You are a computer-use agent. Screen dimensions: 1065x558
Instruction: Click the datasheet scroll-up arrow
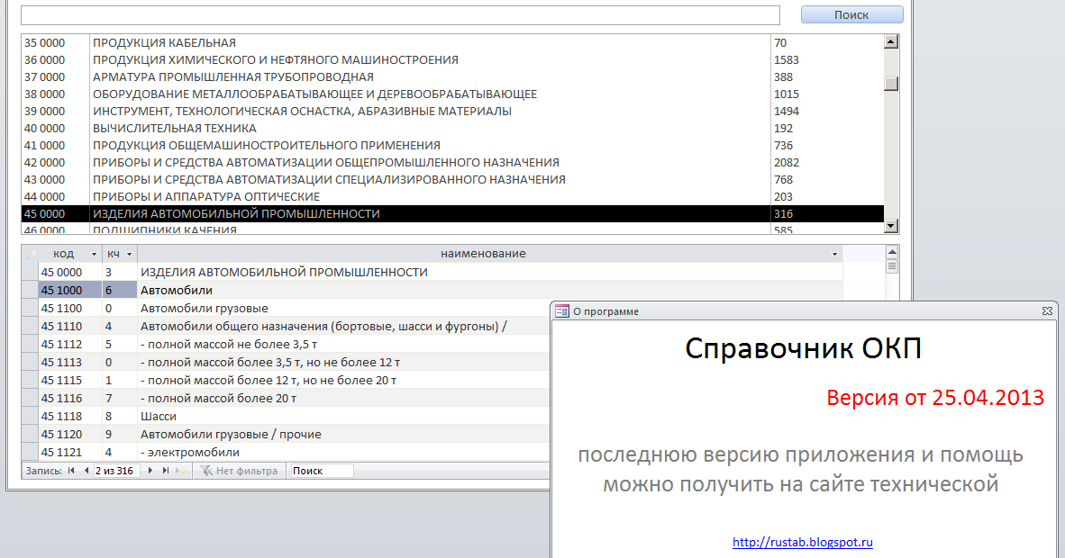(892, 253)
